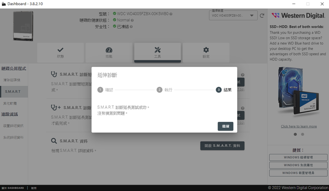The height and width of the screenshot is (191, 329).
Task: Click the help icon next to 已凍結
Action: pyautogui.click(x=131, y=27)
